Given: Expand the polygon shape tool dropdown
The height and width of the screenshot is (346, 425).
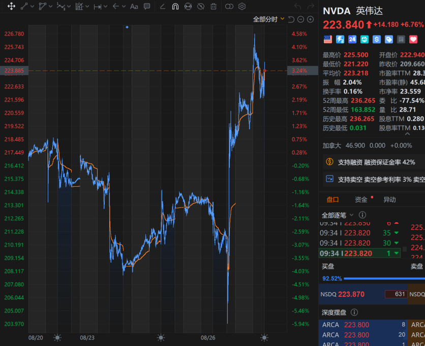Looking at the screenshot, I should coord(50,6).
